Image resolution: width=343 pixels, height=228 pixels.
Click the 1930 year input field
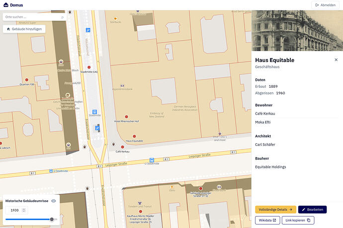pos(16,210)
